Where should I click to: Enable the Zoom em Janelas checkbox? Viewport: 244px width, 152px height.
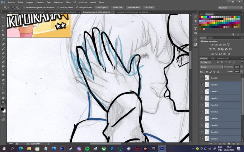coord(58,8)
